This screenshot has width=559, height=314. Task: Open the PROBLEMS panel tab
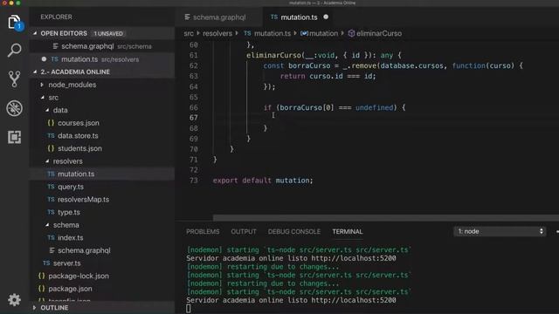pyautogui.click(x=203, y=231)
